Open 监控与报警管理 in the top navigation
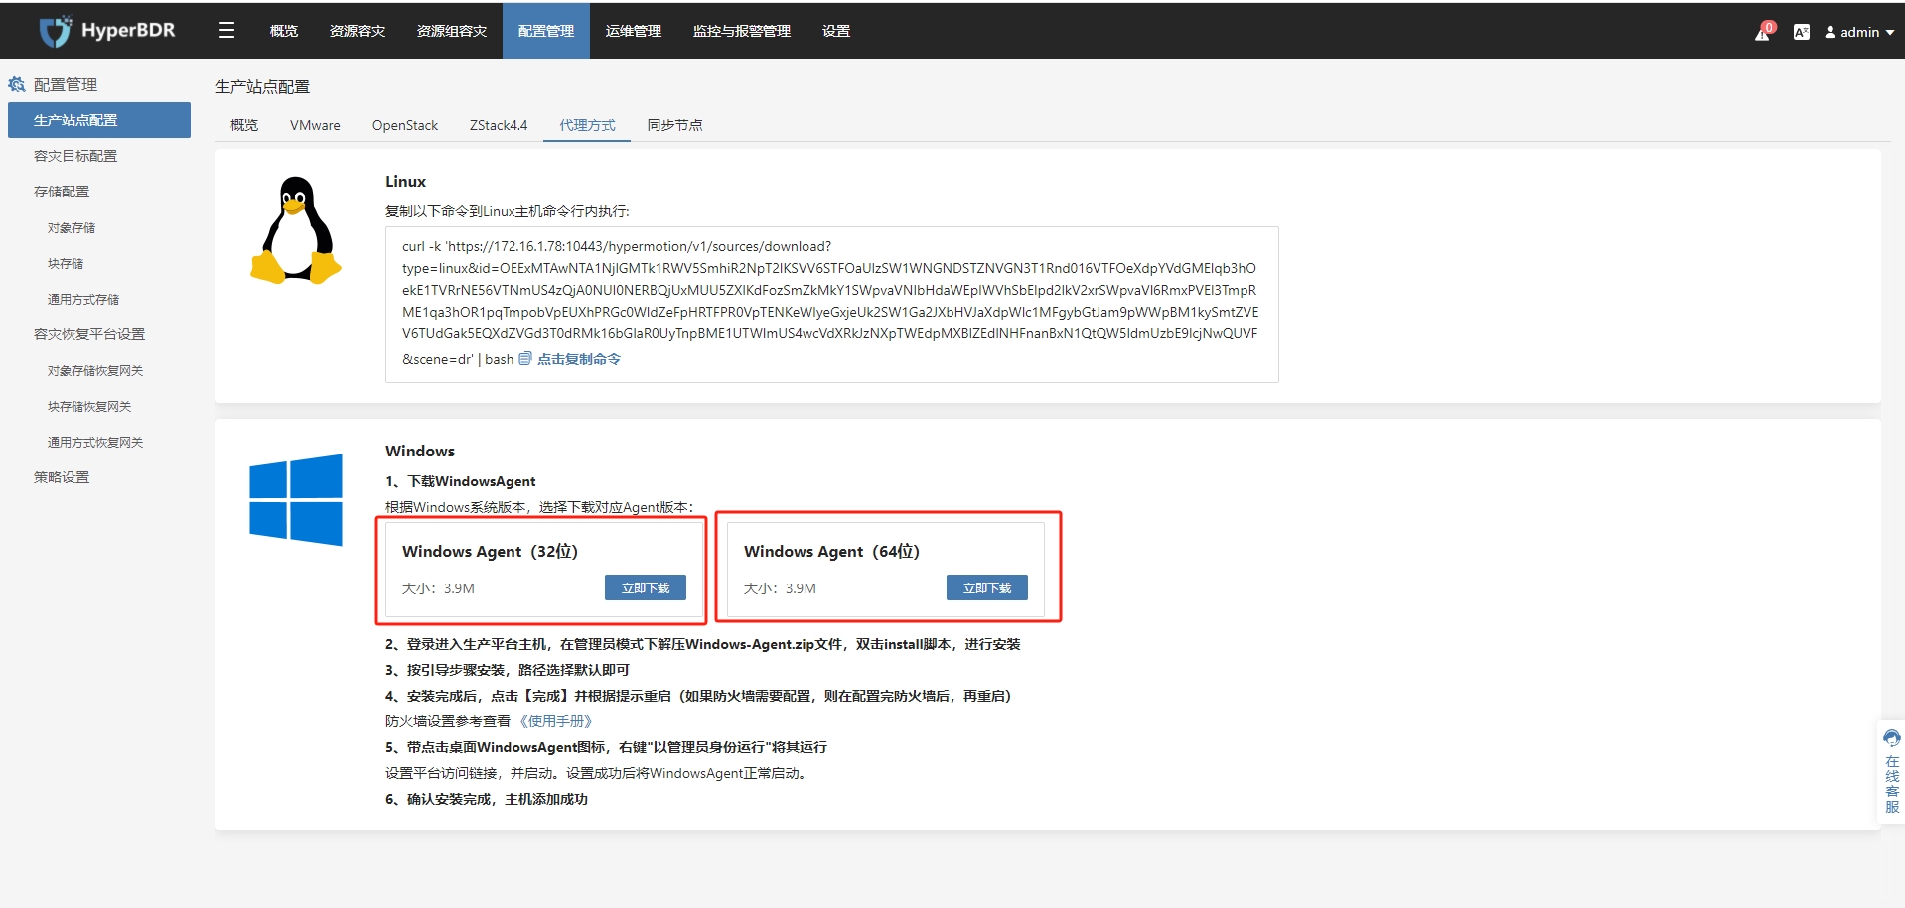 pyautogui.click(x=742, y=31)
